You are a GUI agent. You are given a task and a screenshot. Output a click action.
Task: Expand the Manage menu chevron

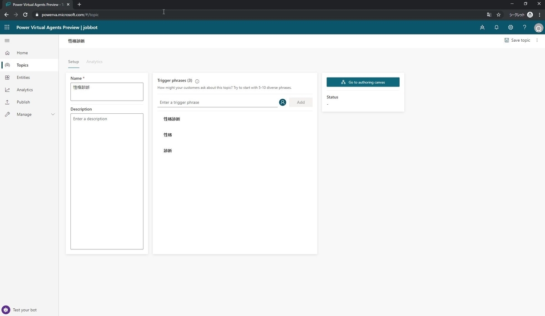(x=53, y=114)
